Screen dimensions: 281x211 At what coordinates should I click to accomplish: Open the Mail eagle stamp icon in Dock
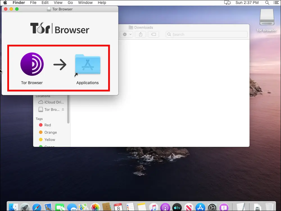click(48, 208)
